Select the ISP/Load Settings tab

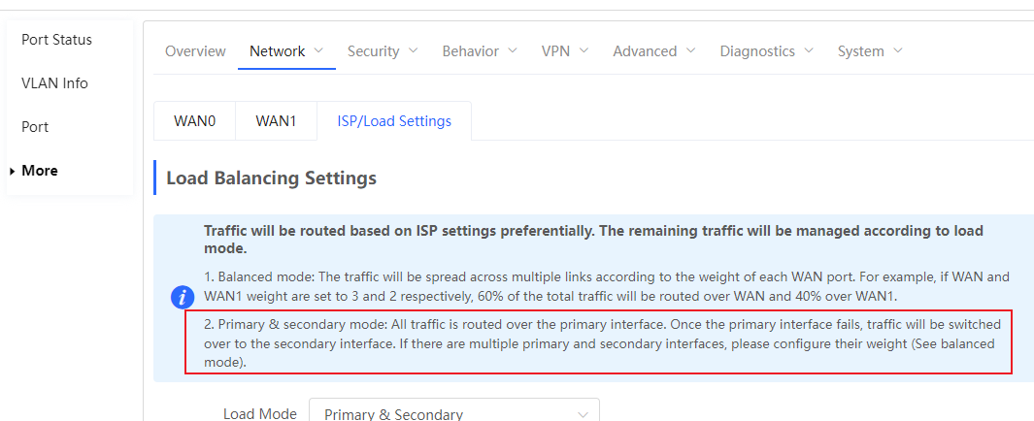[x=394, y=121]
